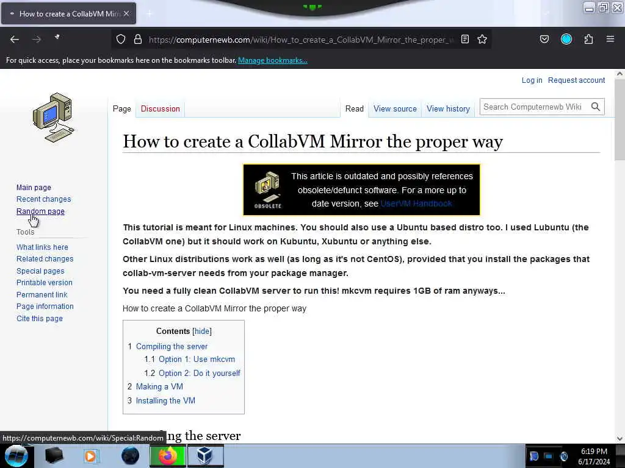Open the View source tab
The height and width of the screenshot is (468, 625).
[395, 108]
